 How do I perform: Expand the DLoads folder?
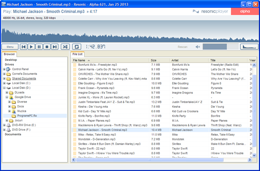point(7,92)
